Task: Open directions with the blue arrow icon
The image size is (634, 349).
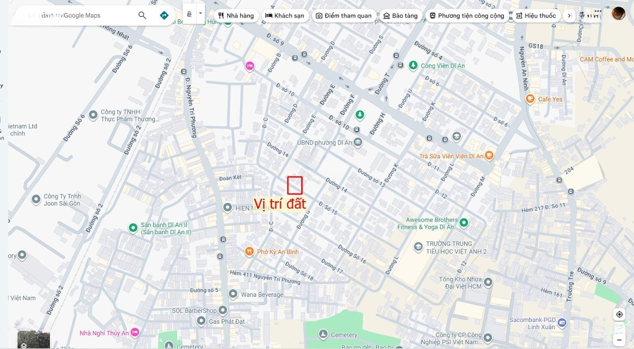Action: pyautogui.click(x=164, y=15)
